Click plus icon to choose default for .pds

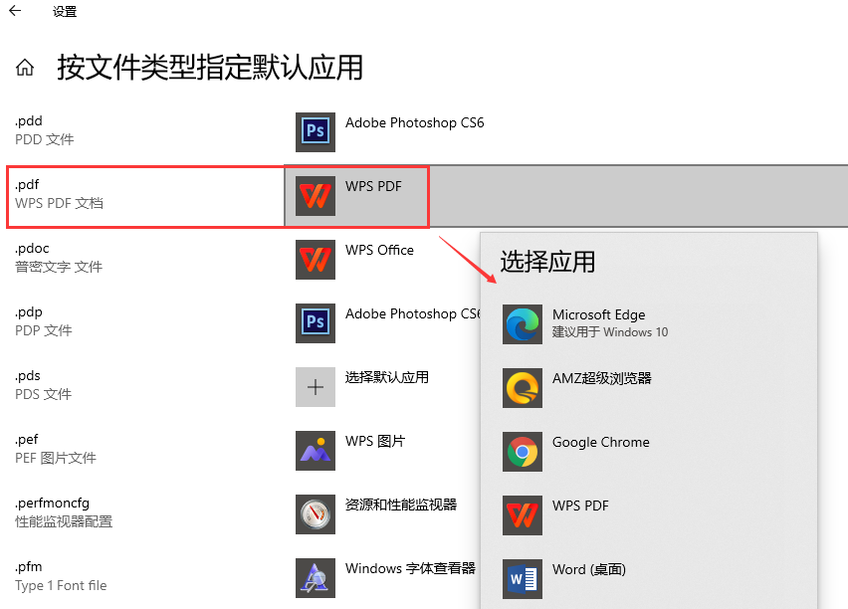click(316, 387)
